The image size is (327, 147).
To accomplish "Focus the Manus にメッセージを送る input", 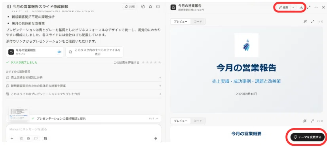I will tap(84, 129).
